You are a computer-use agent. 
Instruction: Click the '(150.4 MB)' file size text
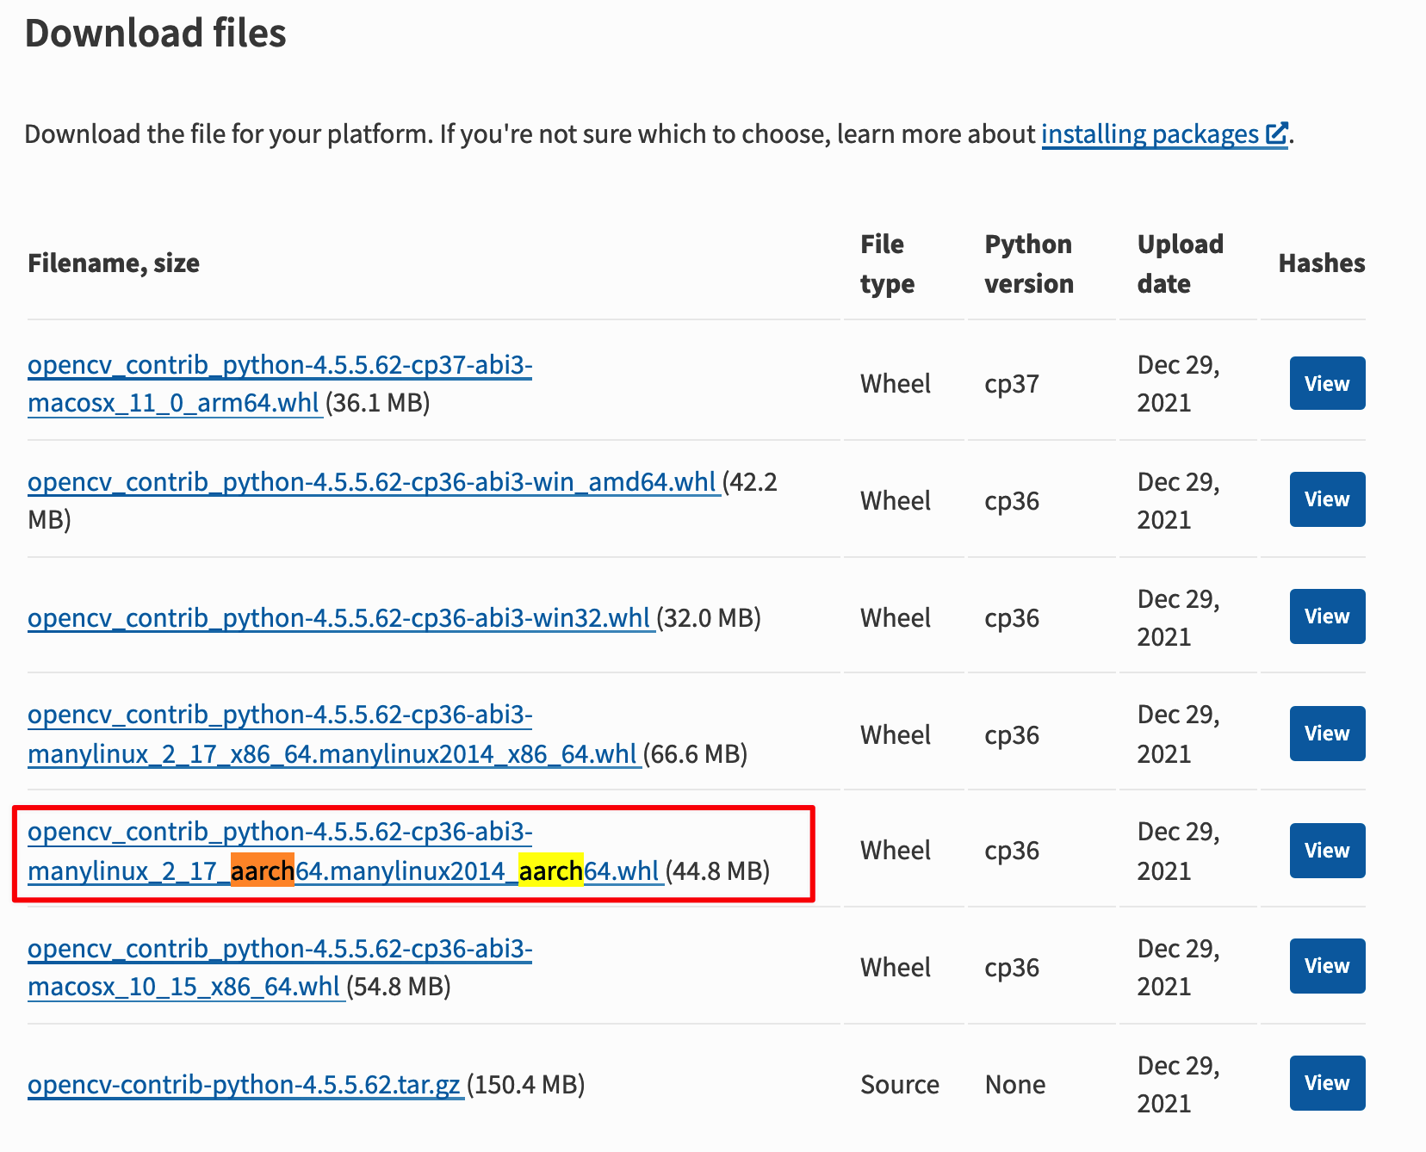[x=526, y=1085]
